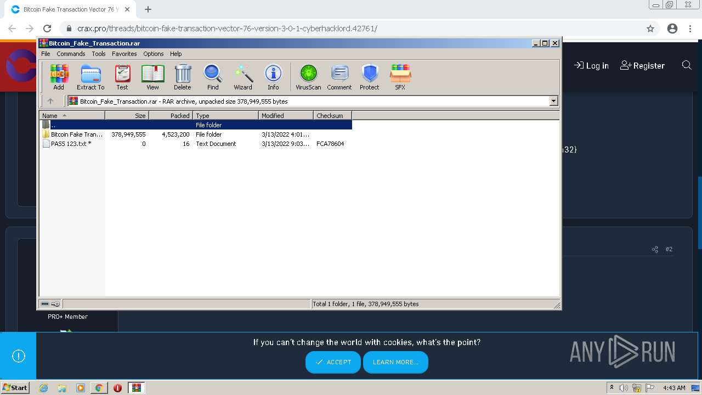Click Log in on the website
Image resolution: width=702 pixels, height=395 pixels.
click(591, 65)
